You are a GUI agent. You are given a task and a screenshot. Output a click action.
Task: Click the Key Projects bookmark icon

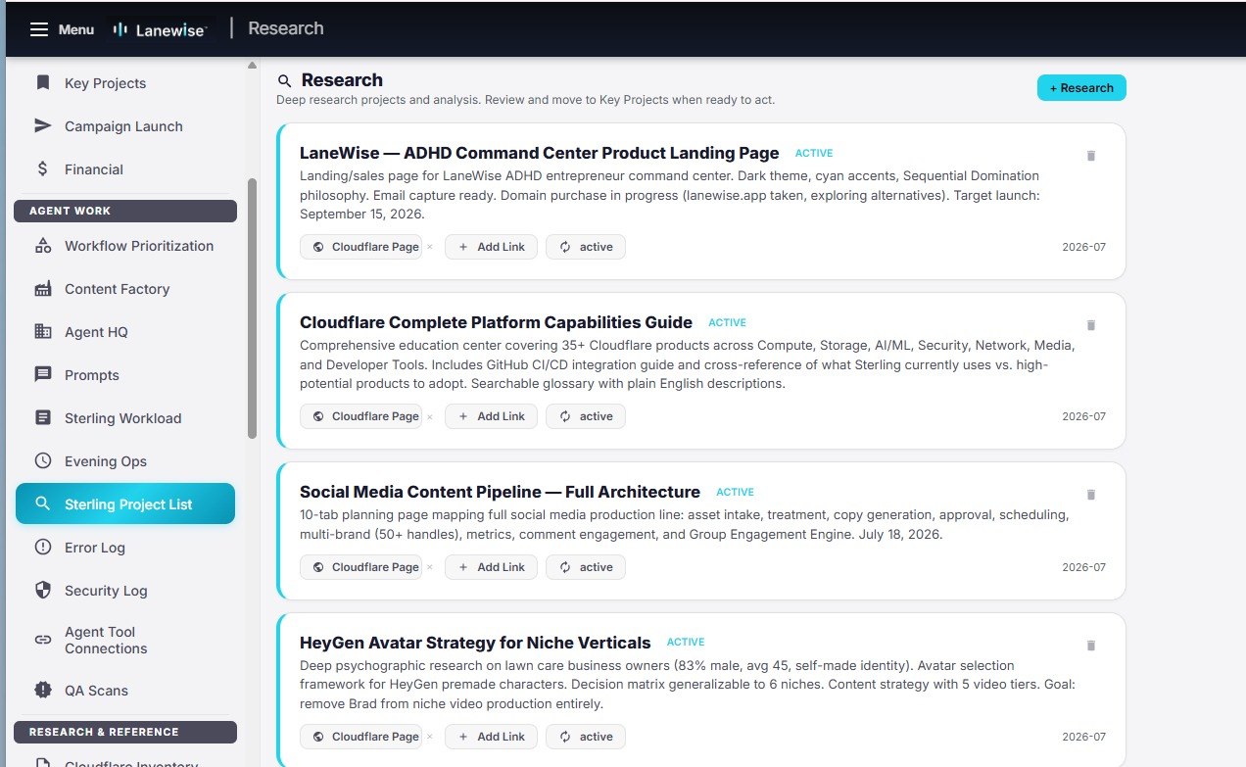(x=42, y=83)
